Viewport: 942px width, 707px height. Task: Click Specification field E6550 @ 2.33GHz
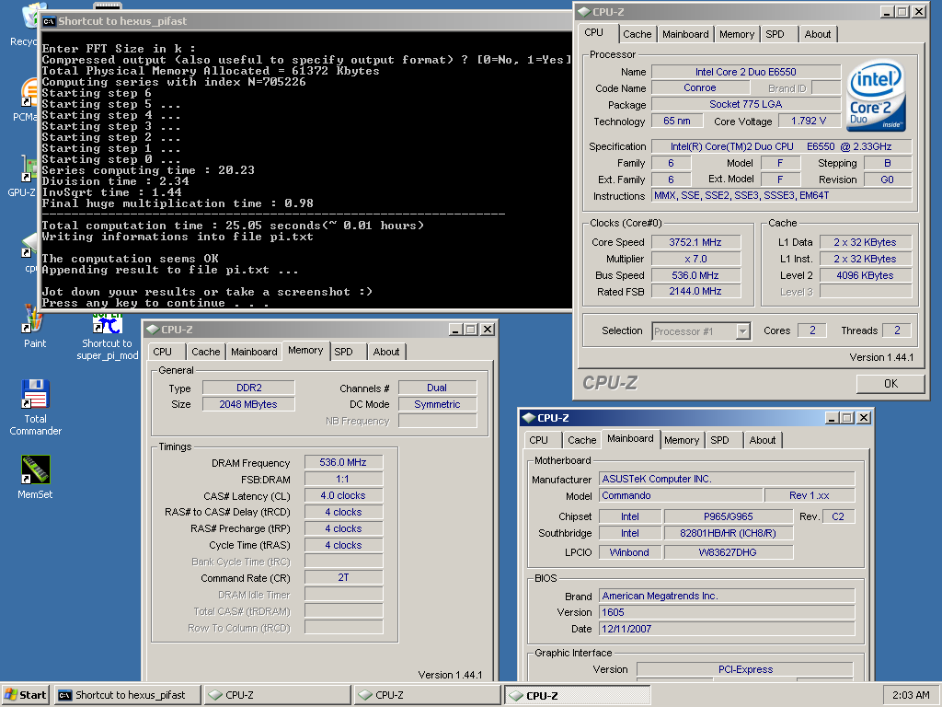pos(782,146)
